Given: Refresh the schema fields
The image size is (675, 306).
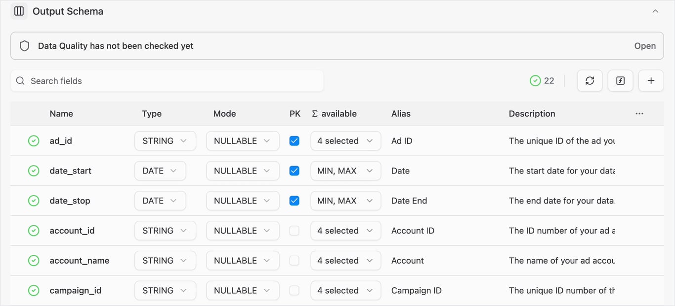Looking at the screenshot, I should click(590, 81).
